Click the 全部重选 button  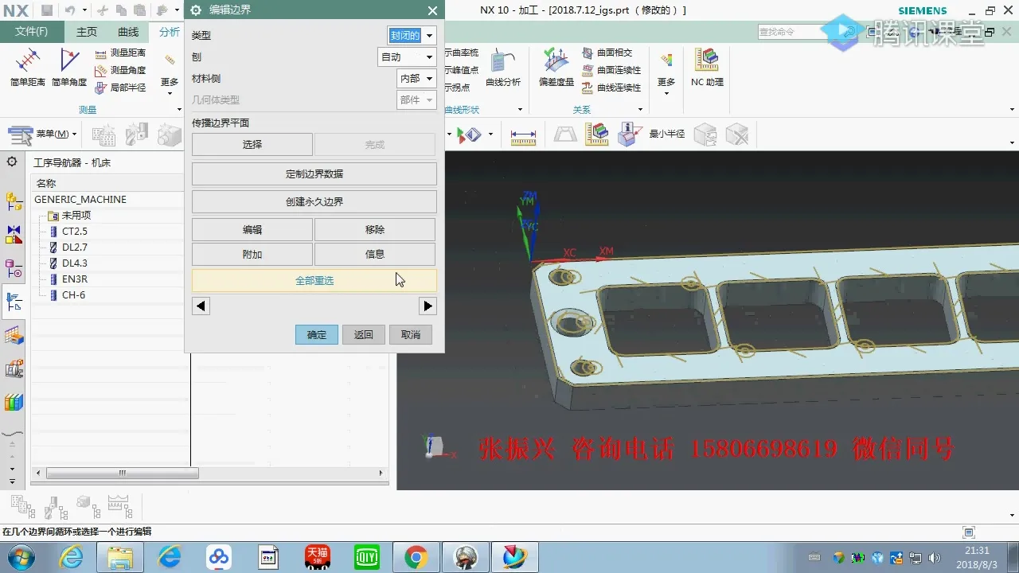pyautogui.click(x=314, y=280)
